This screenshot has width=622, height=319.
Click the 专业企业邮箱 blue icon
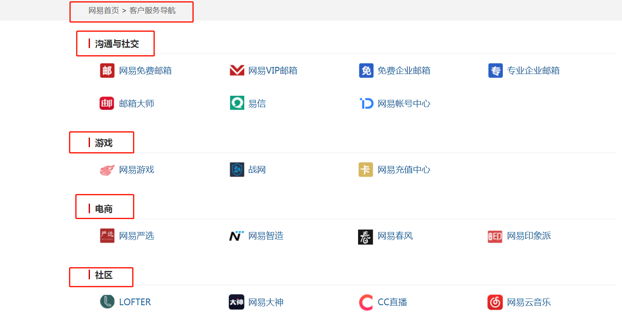[x=495, y=71]
